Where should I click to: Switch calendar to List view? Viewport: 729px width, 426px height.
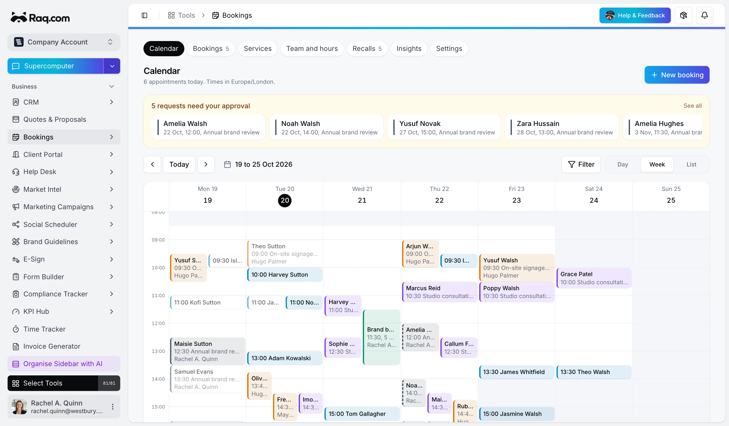[691, 164]
